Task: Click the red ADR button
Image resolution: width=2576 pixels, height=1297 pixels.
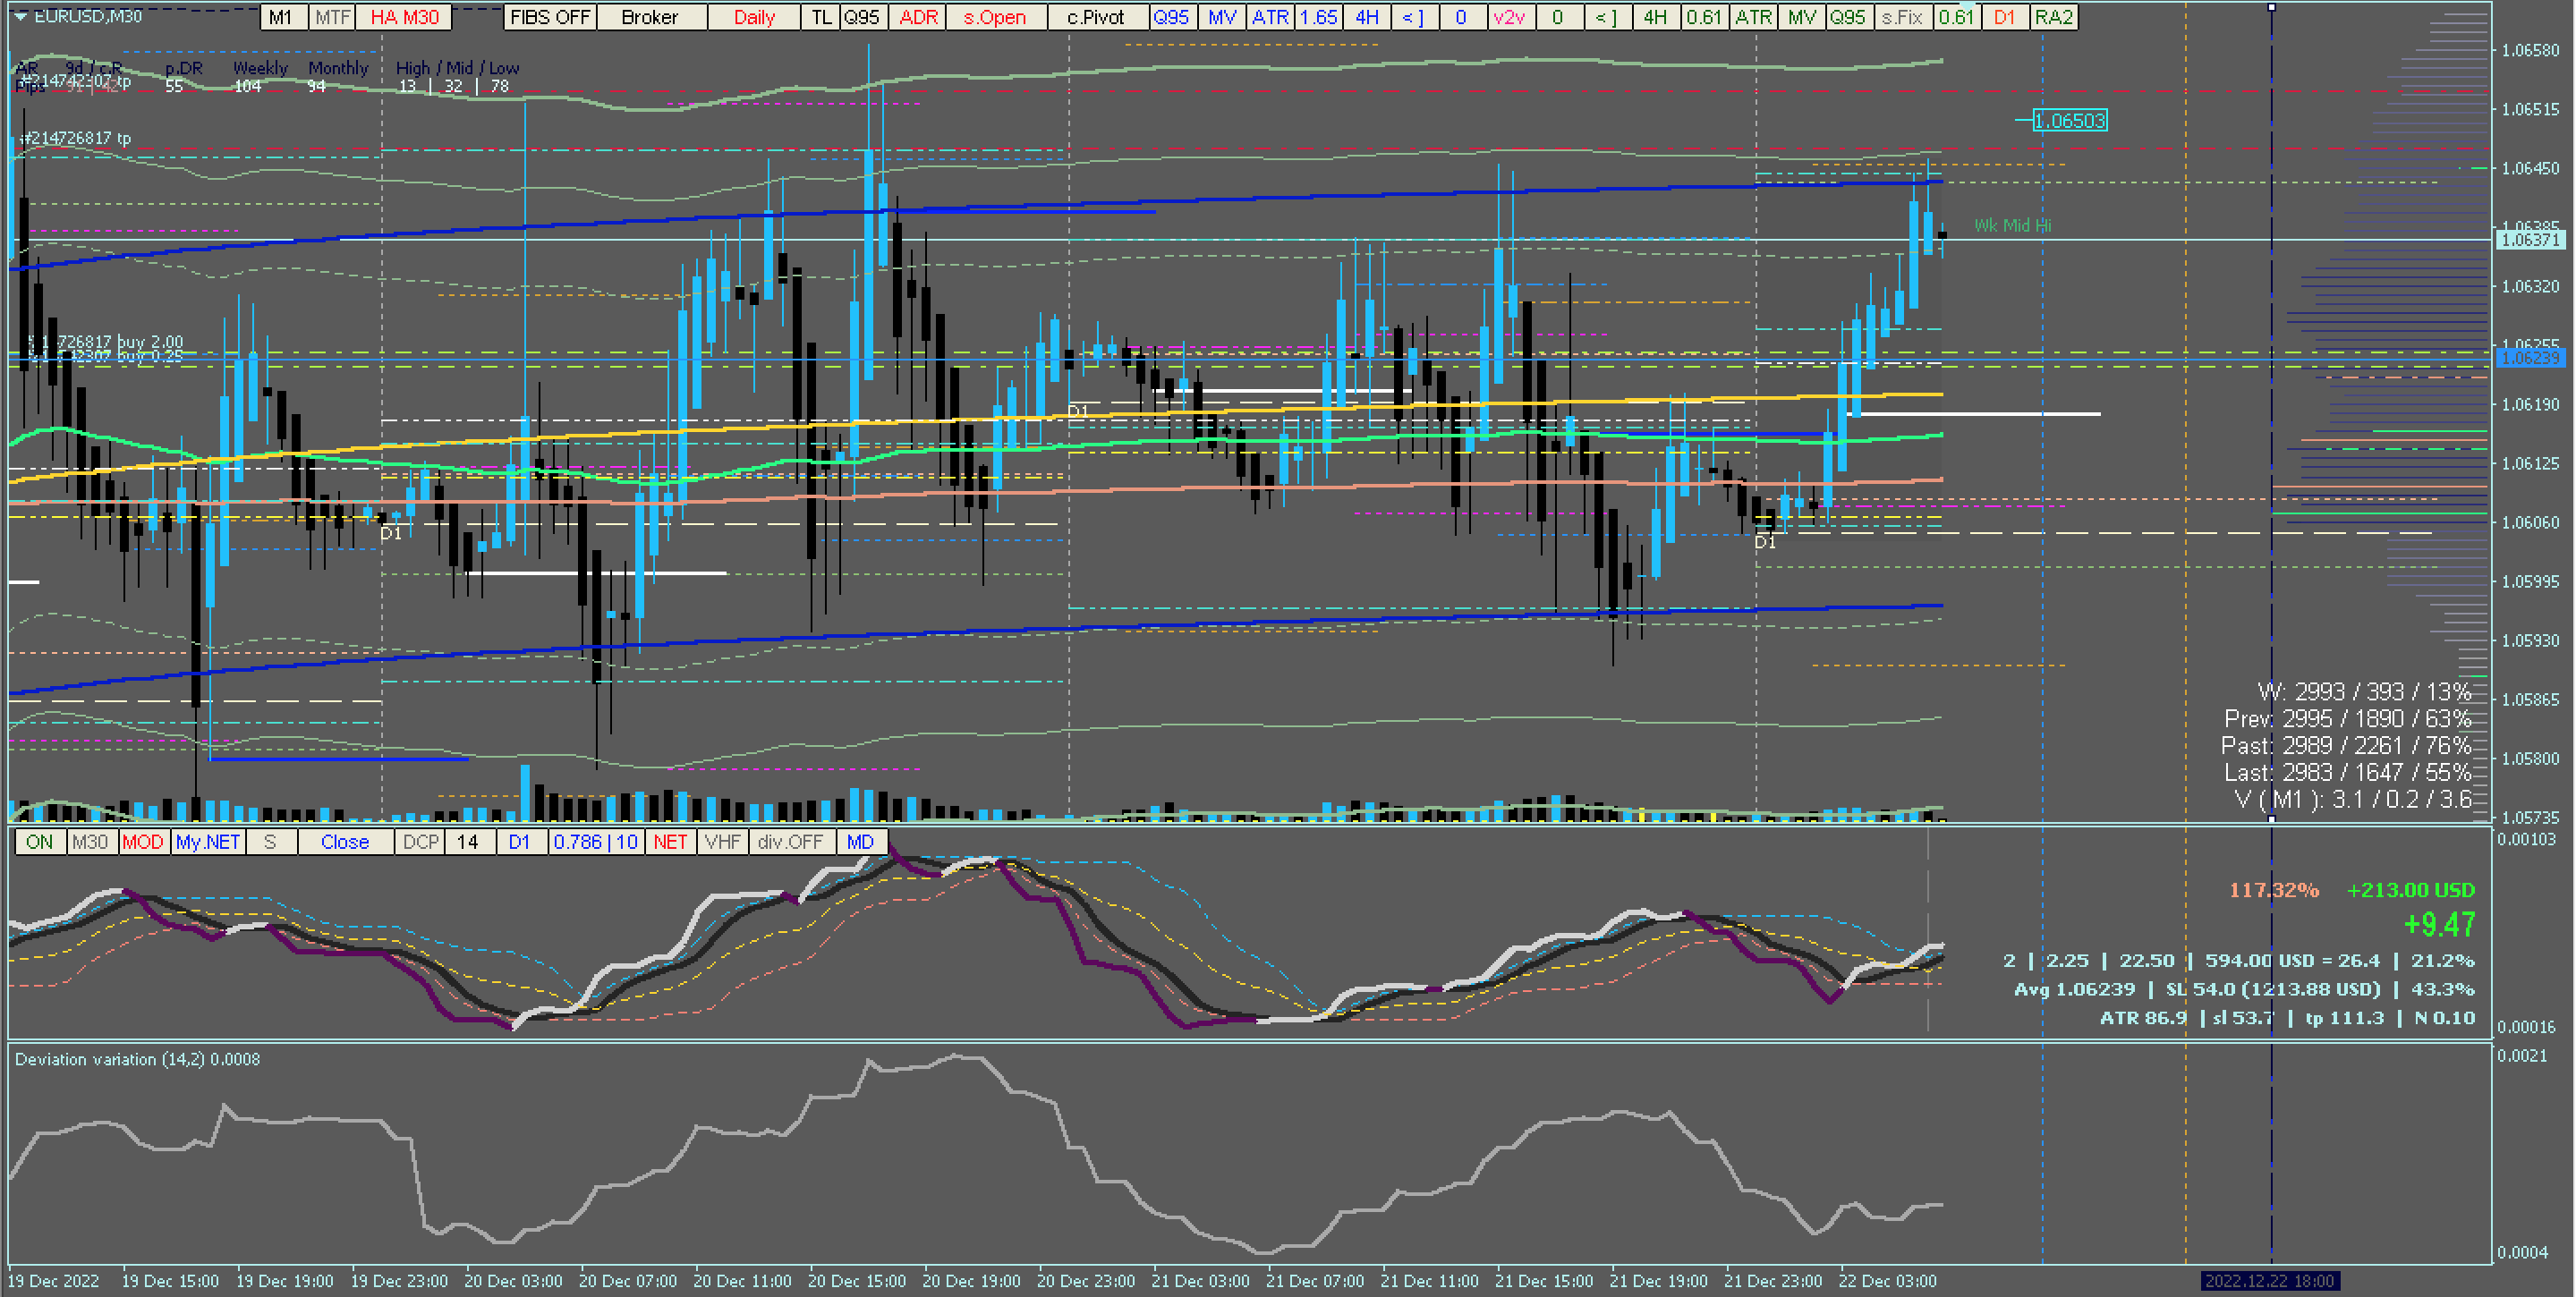Action: [x=918, y=17]
